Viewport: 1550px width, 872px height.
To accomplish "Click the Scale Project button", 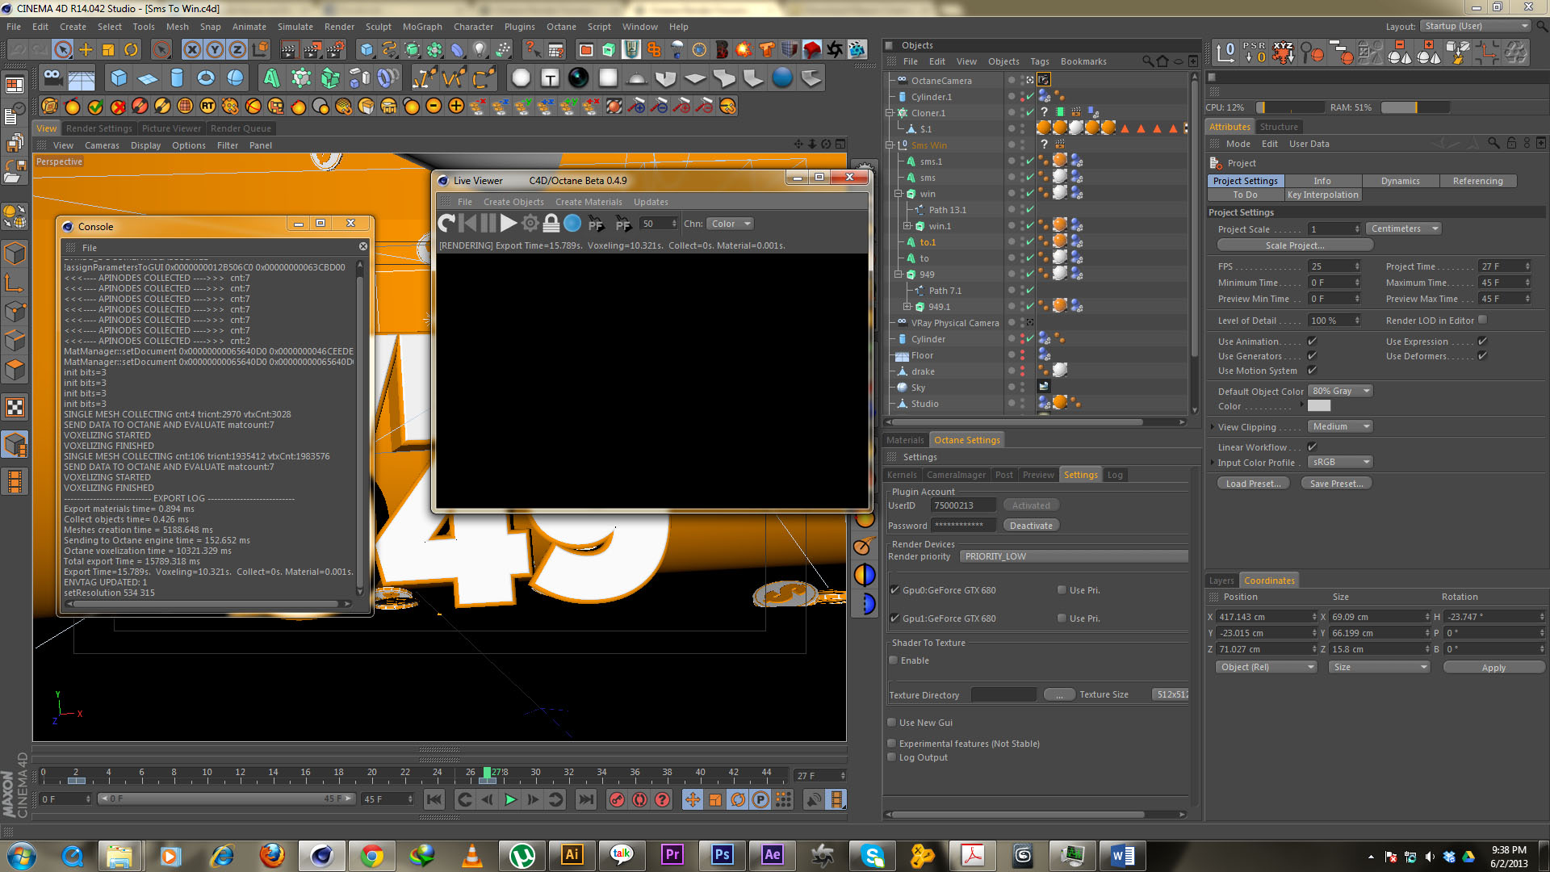I will click(1294, 245).
